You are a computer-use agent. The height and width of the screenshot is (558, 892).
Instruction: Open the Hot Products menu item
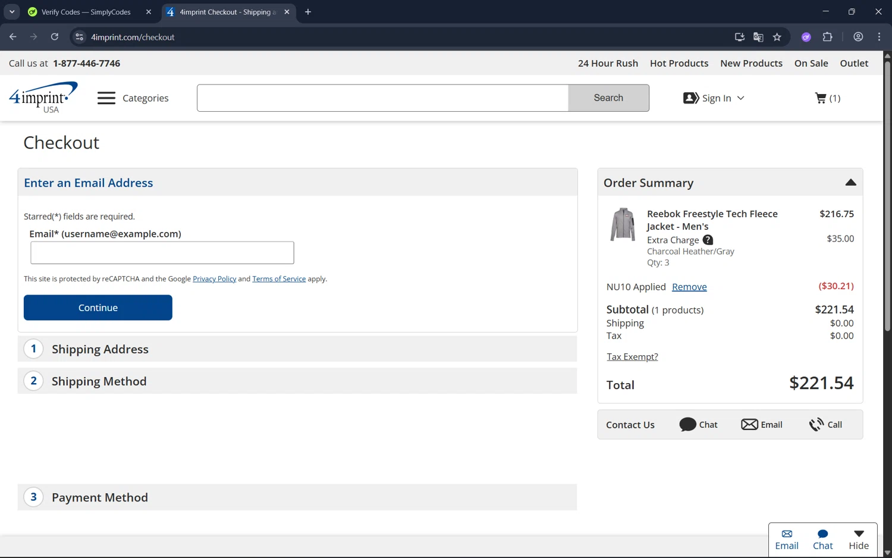679,63
